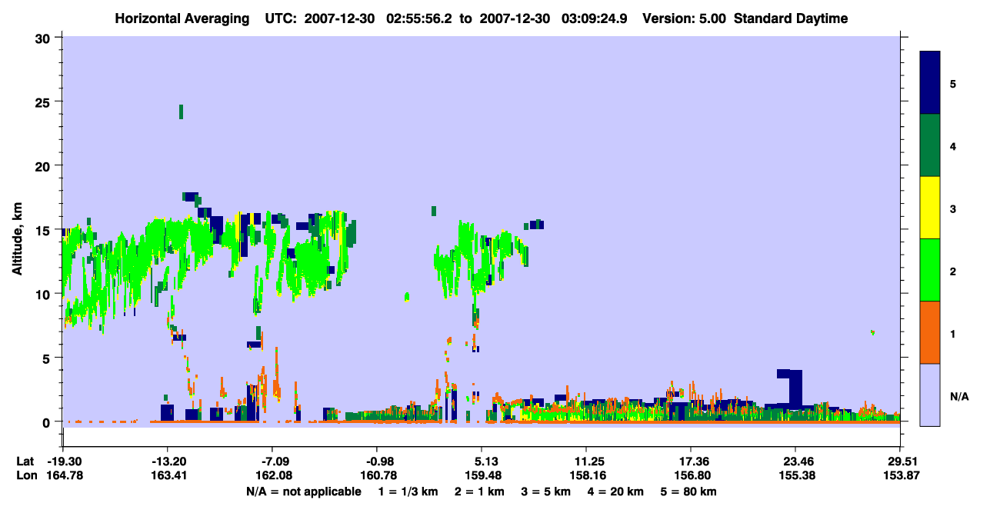Click the lavender N/A colorbar segment
Image resolution: width=1000 pixels, height=513 pixels.
[930, 395]
